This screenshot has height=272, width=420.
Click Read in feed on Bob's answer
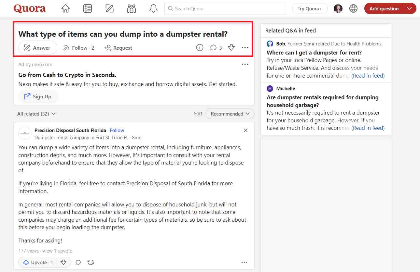click(368, 76)
